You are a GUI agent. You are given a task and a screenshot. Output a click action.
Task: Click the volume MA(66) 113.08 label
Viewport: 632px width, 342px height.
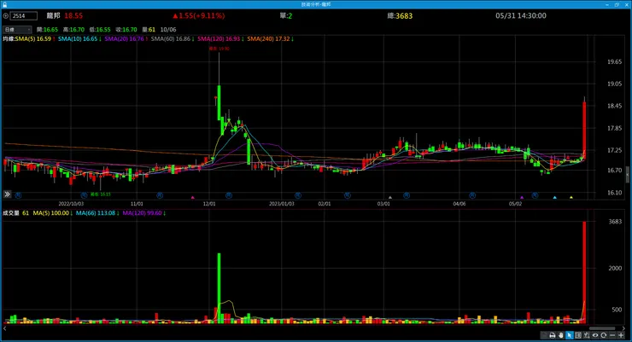coord(96,213)
